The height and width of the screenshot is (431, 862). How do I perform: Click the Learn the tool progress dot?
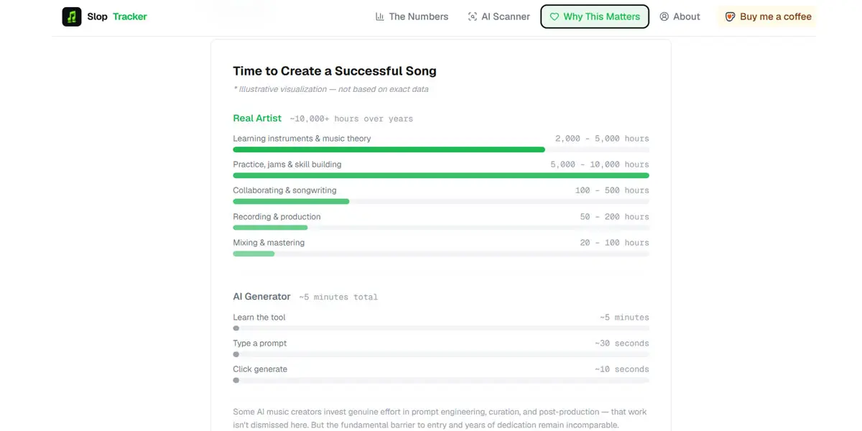(x=236, y=328)
